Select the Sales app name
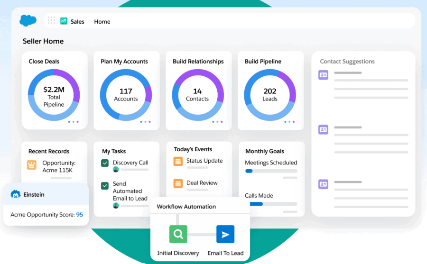This screenshot has width=427, height=264. pos(77,21)
